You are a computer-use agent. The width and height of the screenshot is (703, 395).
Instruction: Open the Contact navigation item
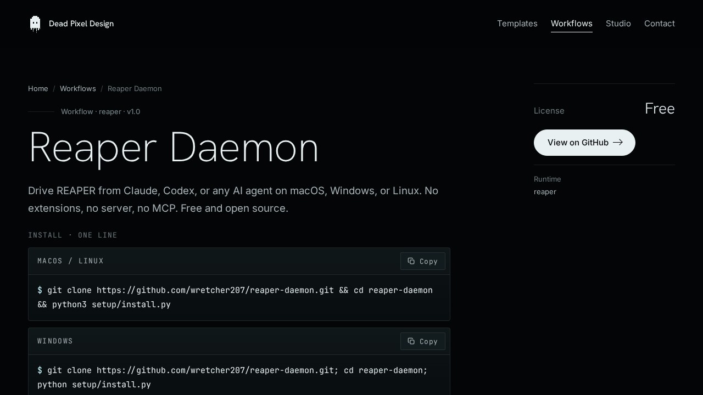[x=660, y=24]
